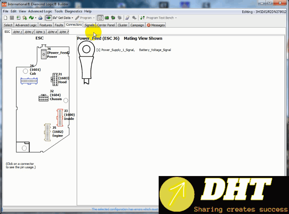Open the Tools menu
This screenshot has height=214, width=289.
(x=58, y=11)
